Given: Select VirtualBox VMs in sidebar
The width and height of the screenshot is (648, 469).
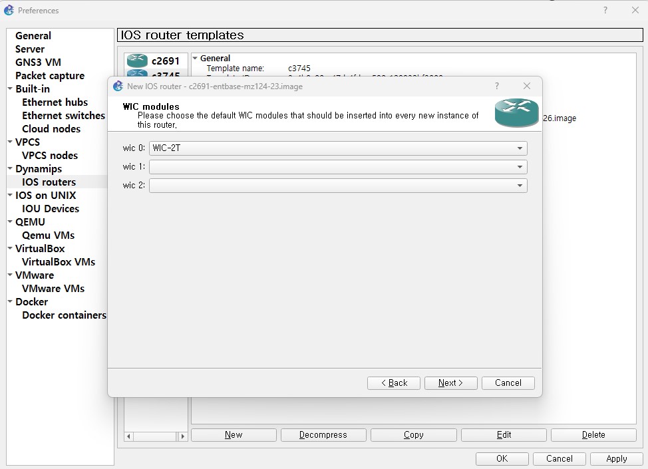Looking at the screenshot, I should [59, 262].
